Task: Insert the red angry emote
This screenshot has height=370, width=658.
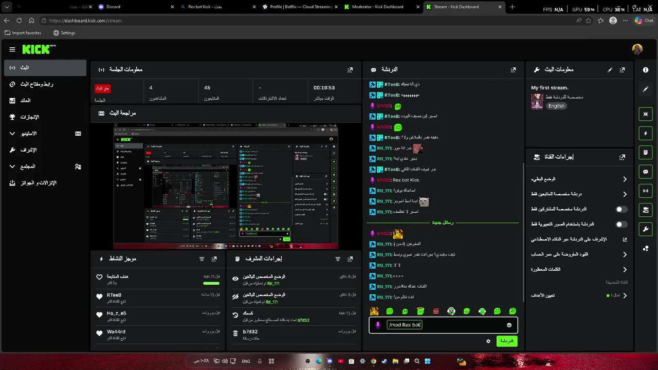Action: point(436,311)
